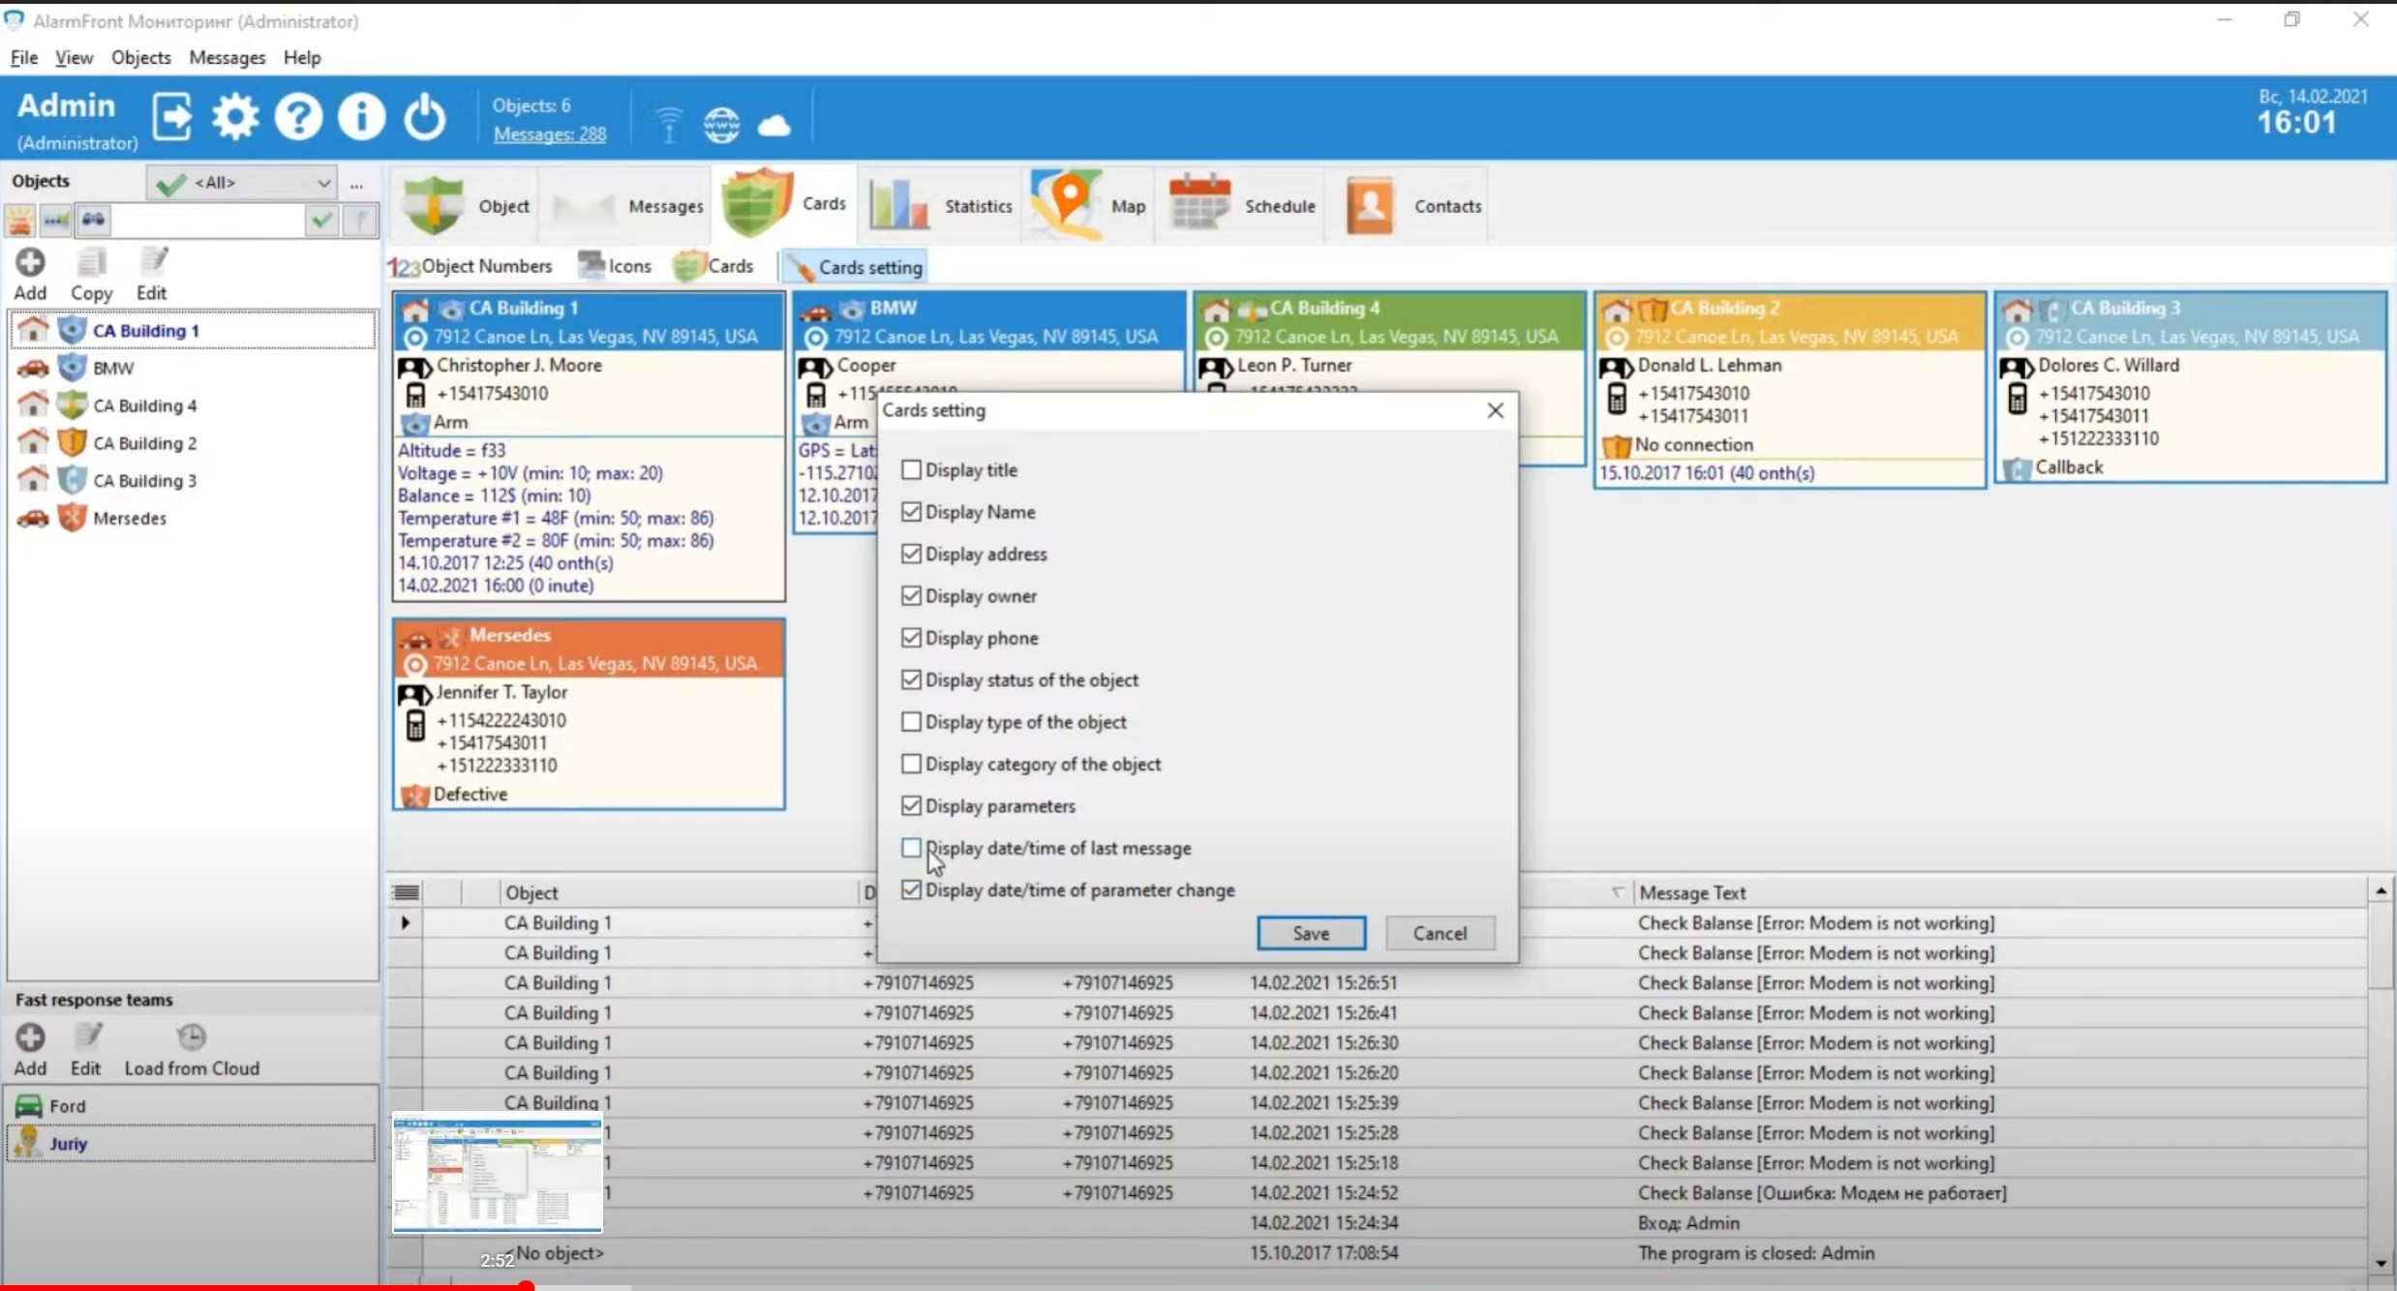
Task: Toggle Display status of the object
Action: click(911, 679)
